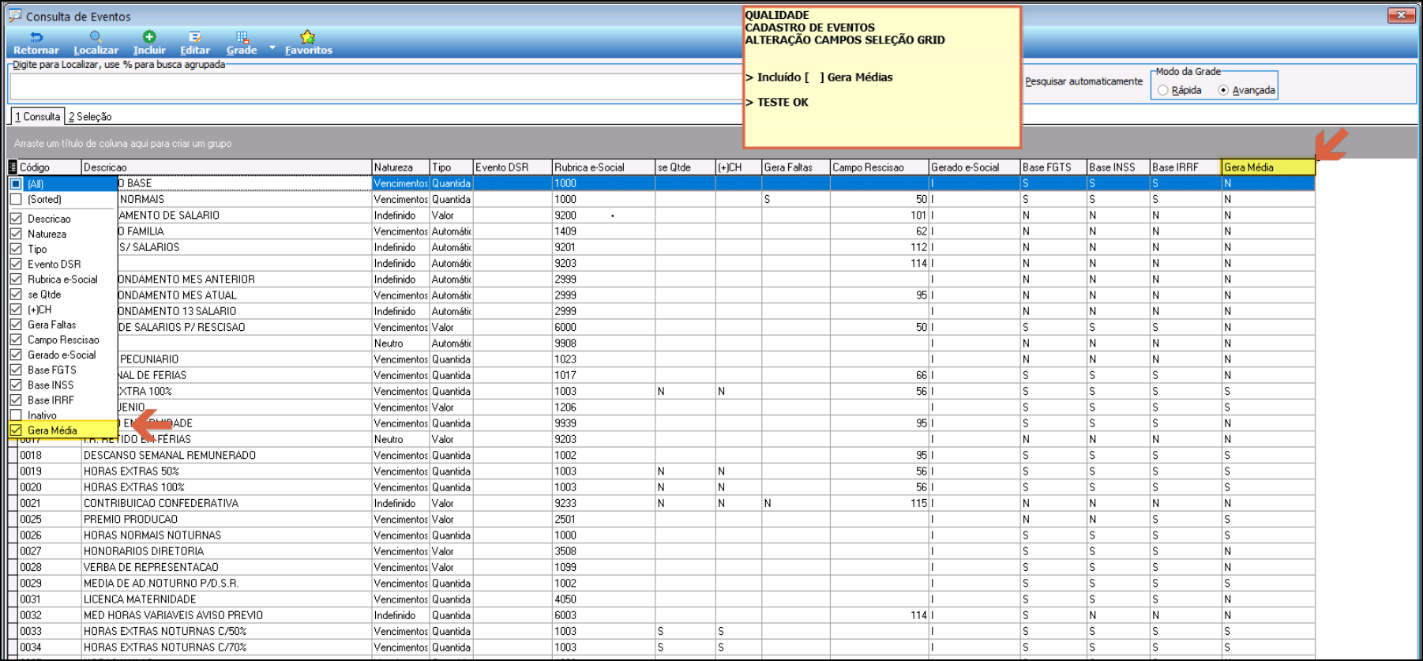Screen dimensions: 1423x661
Task: Click the Pesquisar automaticamente option
Action: pyautogui.click(x=1083, y=81)
